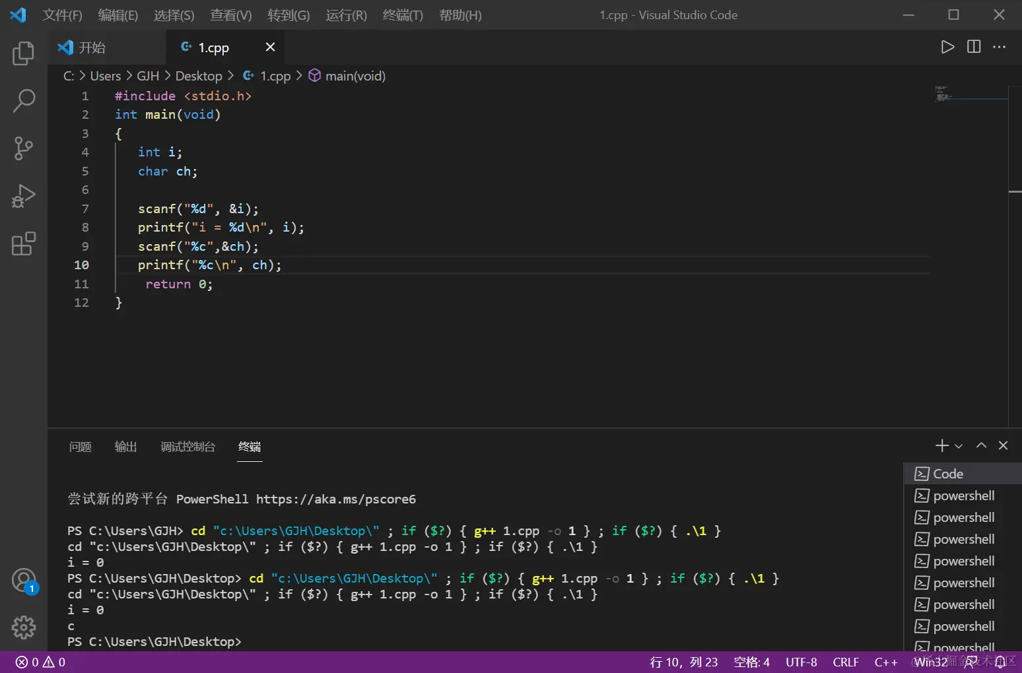Viewport: 1022px width, 673px height.
Task: Open the Manage gear menu
Action: tap(24, 627)
